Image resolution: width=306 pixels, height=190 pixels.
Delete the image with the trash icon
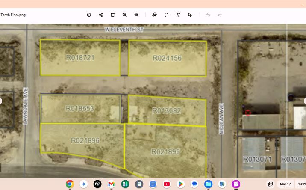[x=112, y=15]
